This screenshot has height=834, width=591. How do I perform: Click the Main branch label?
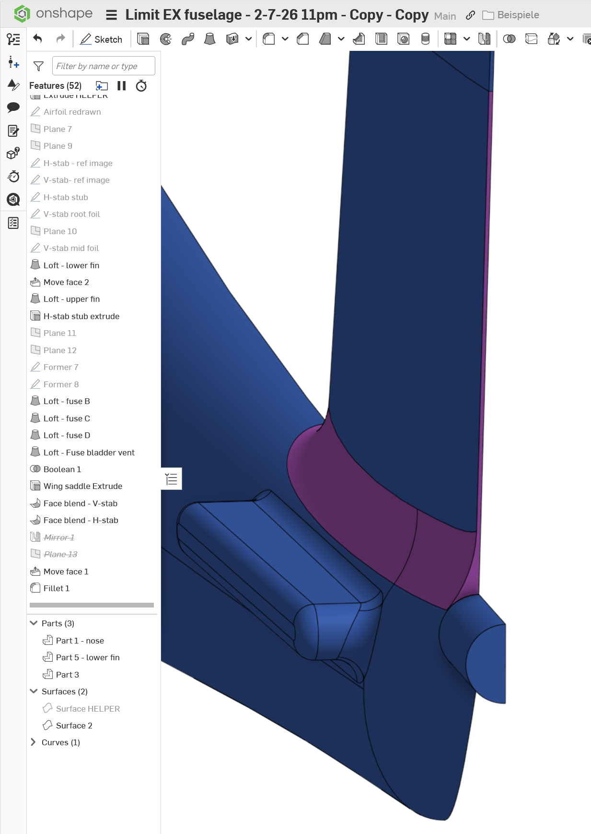445,16
